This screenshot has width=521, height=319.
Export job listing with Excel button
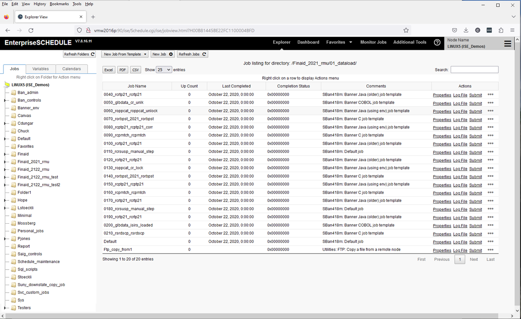109,70
